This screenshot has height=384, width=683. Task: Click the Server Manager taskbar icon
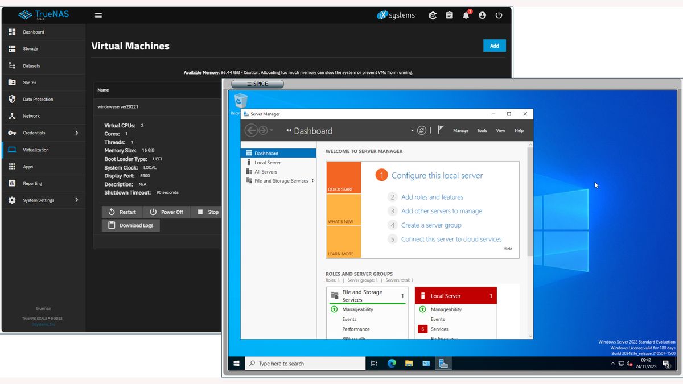(443, 364)
